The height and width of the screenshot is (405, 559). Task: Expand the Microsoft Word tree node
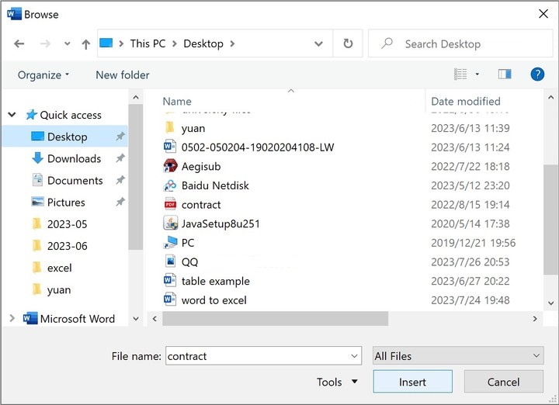tap(12, 318)
